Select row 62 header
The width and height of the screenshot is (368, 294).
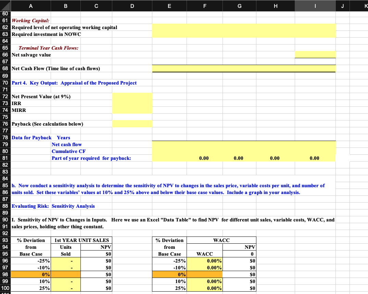click(x=5, y=27)
